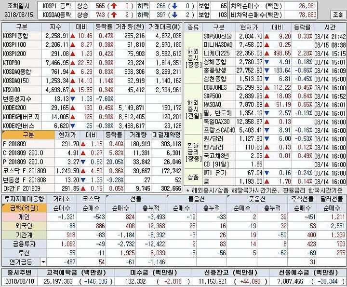
Task: Click the down triangle in P 201809 290.0 row
Action: pyautogui.click(x=83, y=162)
